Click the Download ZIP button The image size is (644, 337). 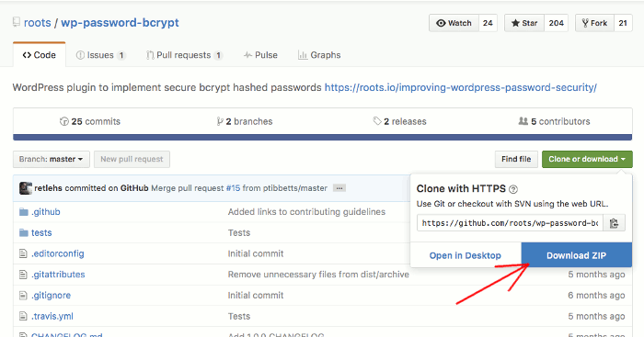576,255
